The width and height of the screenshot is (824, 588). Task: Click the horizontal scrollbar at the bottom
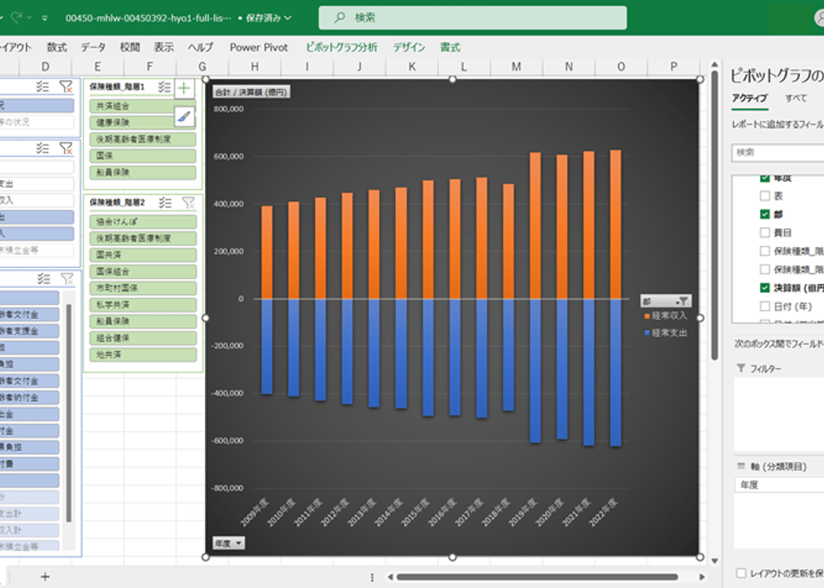tap(537, 576)
